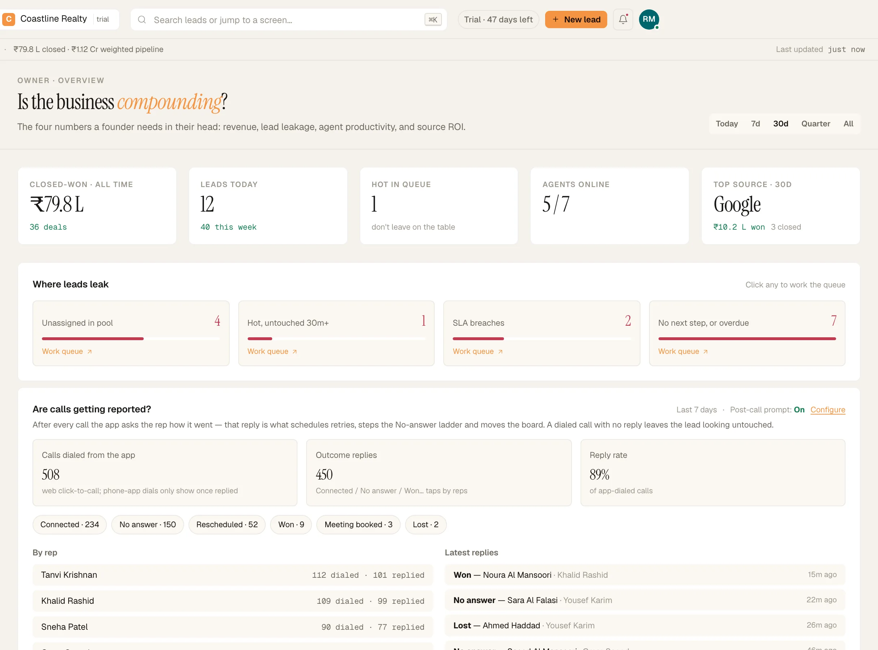Click the No answer · 150 chip

tap(148, 524)
